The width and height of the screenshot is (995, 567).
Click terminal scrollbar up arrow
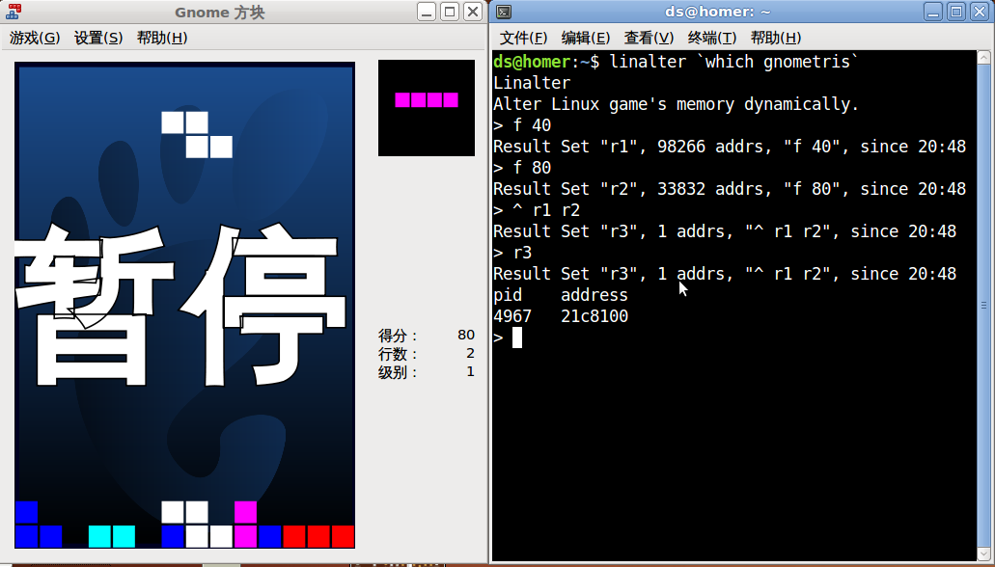[x=983, y=58]
